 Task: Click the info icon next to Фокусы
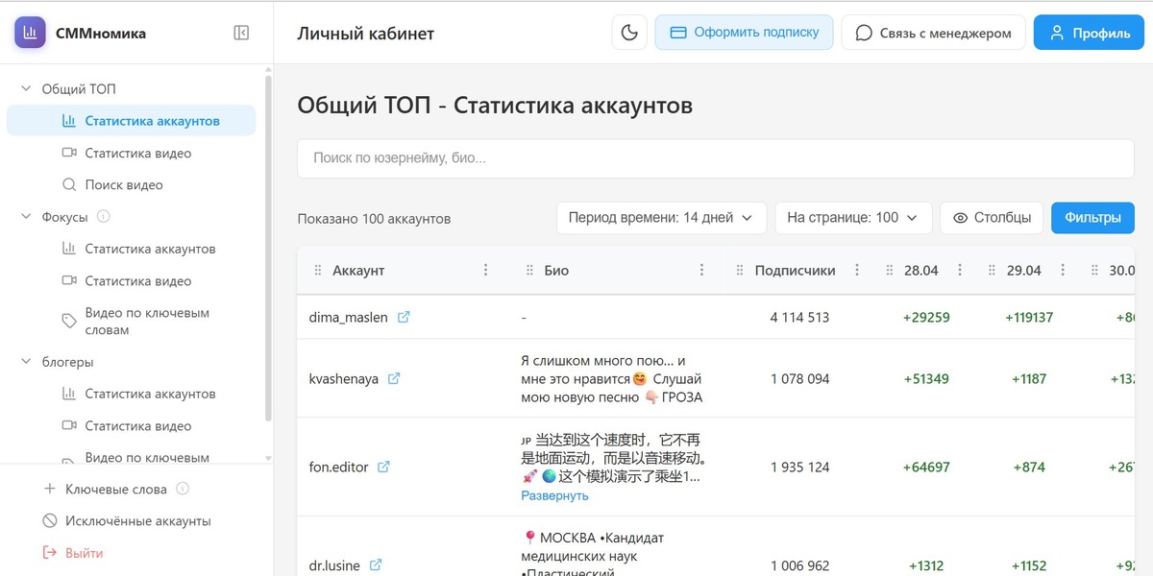coord(104,217)
